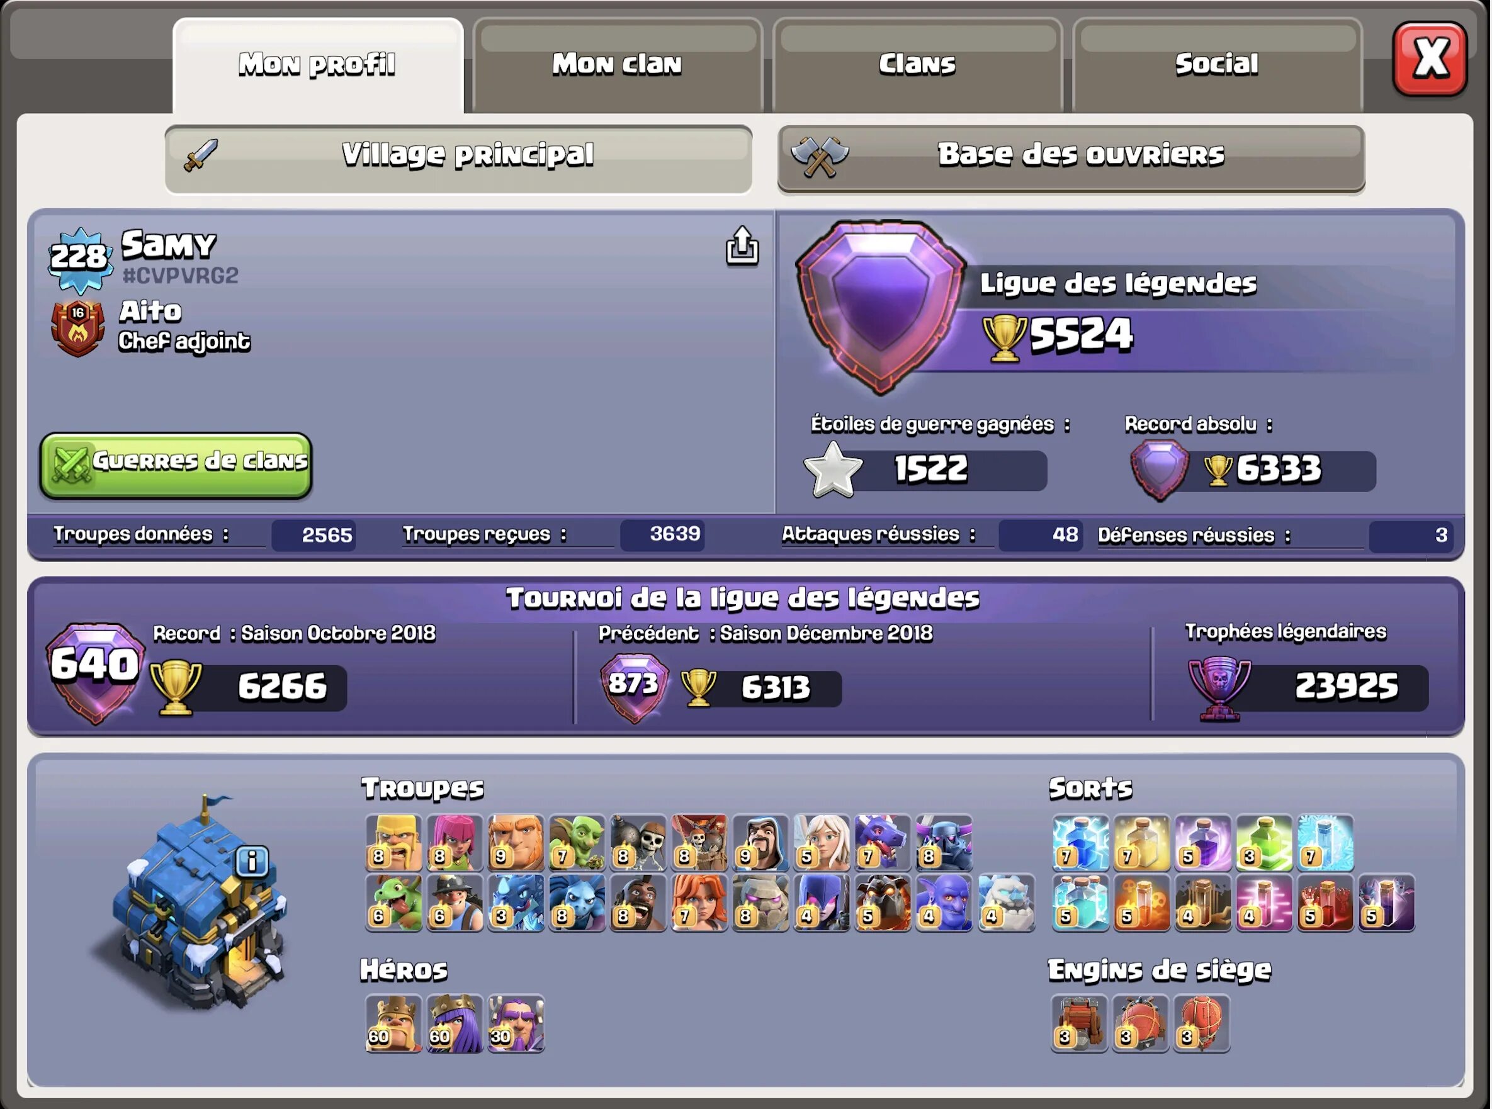The image size is (1492, 1109).
Task: Select the Grand Warden hero icon
Action: point(516,1023)
